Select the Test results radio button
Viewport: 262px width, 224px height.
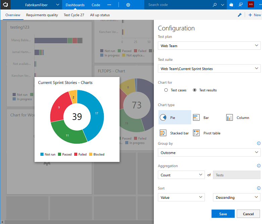click(x=194, y=90)
